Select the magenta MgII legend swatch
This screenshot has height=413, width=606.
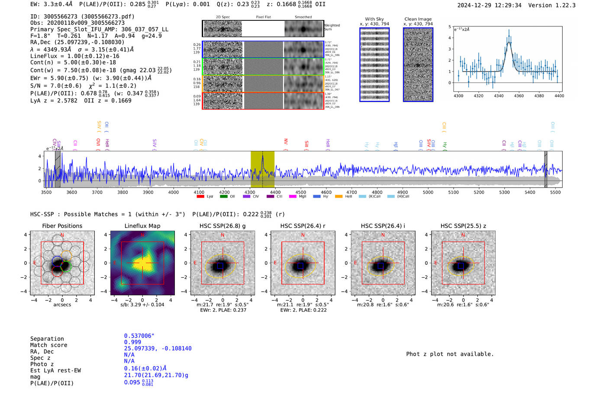293,196
